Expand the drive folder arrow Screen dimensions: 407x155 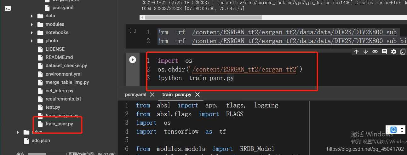[18, 132]
